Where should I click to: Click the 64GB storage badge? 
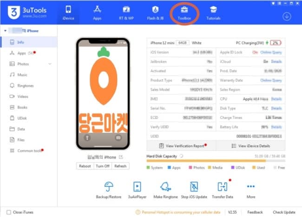[183, 43]
